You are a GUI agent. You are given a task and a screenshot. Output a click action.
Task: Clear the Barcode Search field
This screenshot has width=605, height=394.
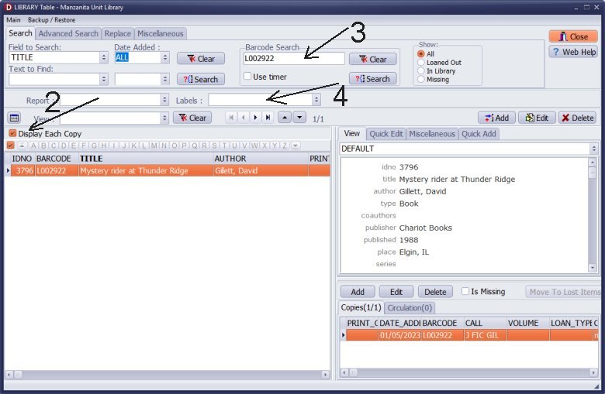(373, 60)
